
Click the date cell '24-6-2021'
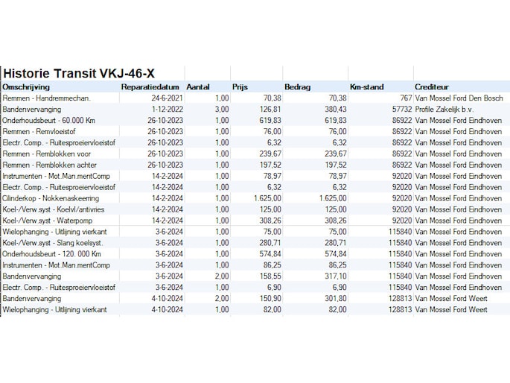tap(168, 98)
